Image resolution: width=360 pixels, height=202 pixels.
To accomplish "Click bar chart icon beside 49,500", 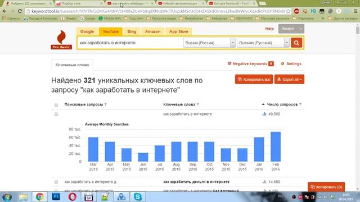I will pos(264,114).
